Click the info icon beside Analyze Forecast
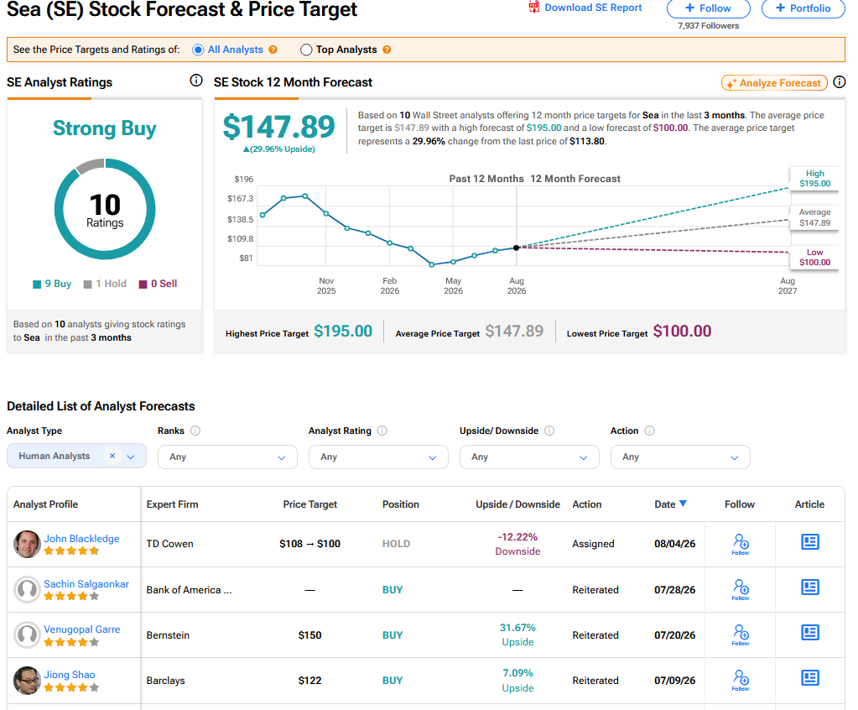Viewport: 858px width, 710px height. click(x=839, y=82)
